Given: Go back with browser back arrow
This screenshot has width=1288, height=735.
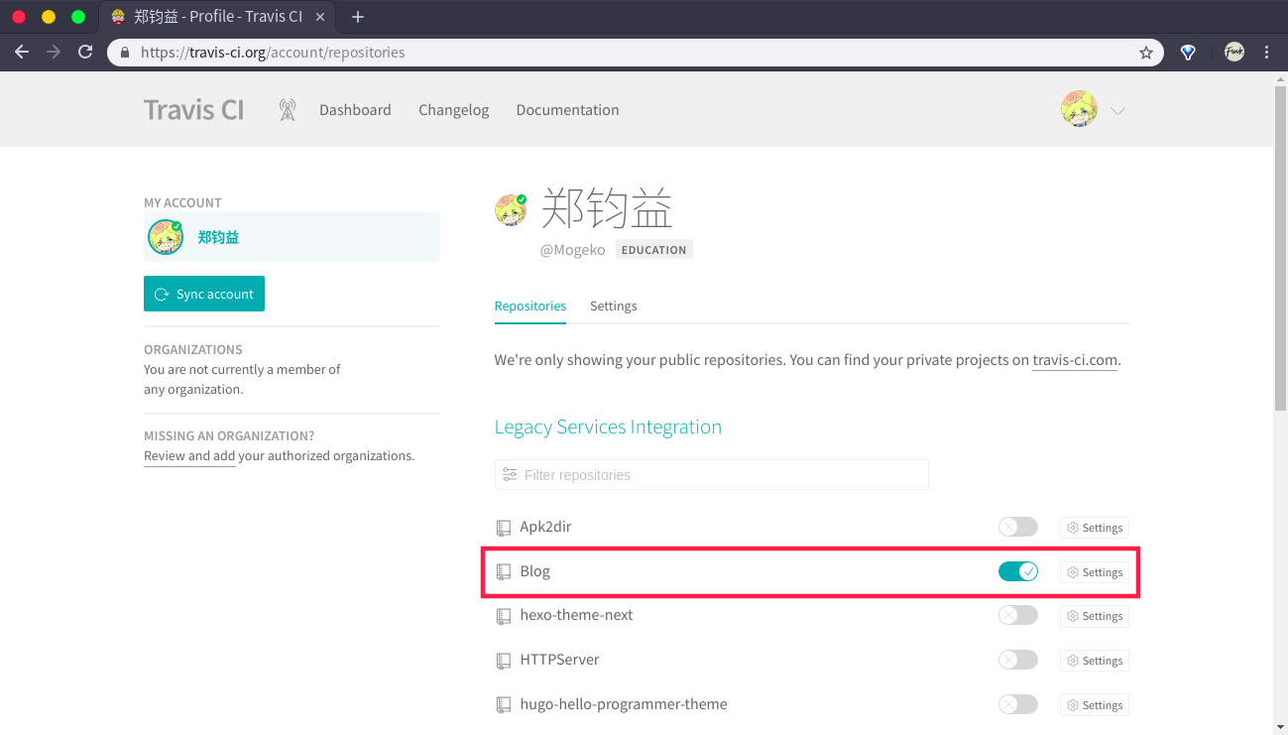Looking at the screenshot, I should click(22, 53).
